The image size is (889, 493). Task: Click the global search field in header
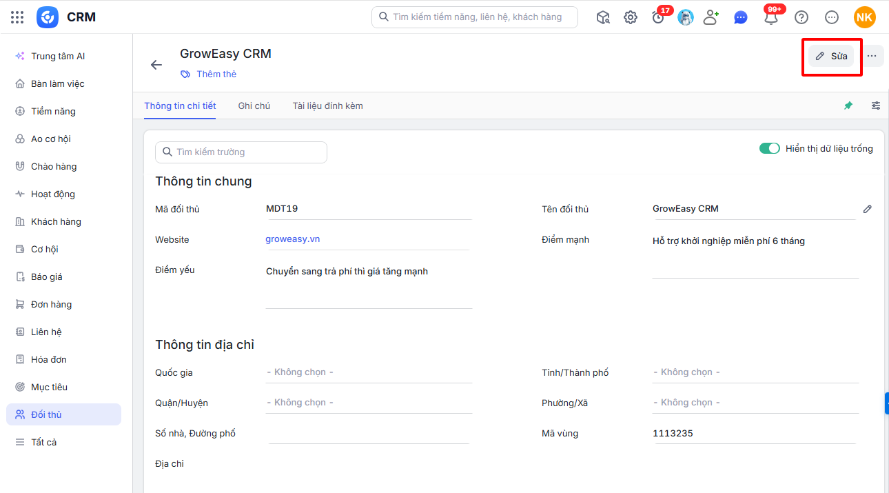[475, 17]
